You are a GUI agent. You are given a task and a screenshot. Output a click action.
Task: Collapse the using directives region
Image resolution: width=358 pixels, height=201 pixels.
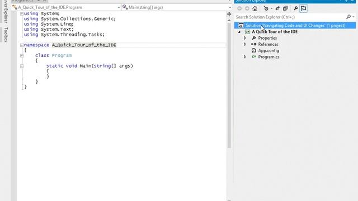tap(22, 13)
